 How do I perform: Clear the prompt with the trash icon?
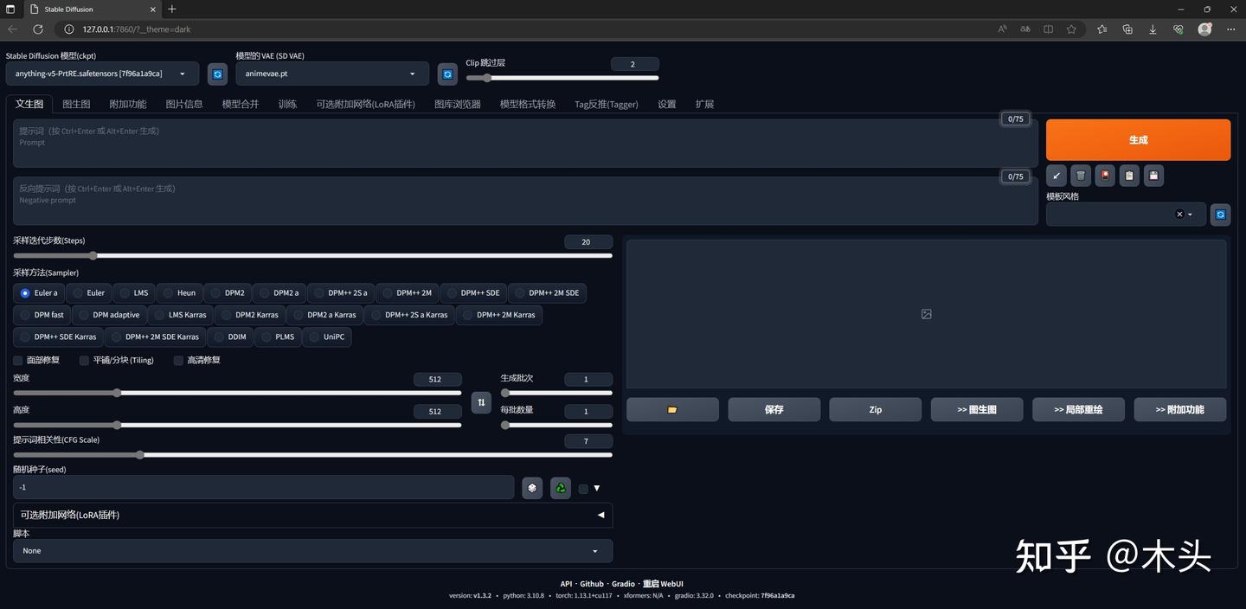pyautogui.click(x=1080, y=176)
